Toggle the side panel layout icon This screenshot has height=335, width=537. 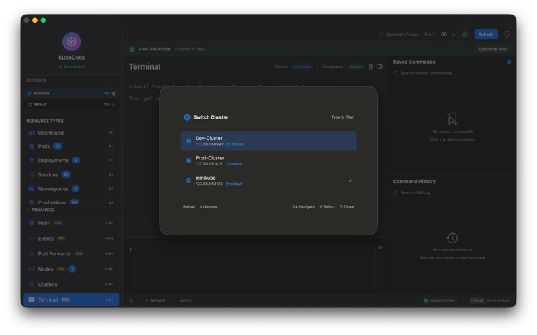pos(379,66)
